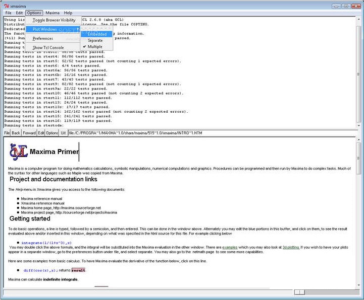Click the Maxima logo image
The height and width of the screenshot is (300, 364).
pos(18,152)
